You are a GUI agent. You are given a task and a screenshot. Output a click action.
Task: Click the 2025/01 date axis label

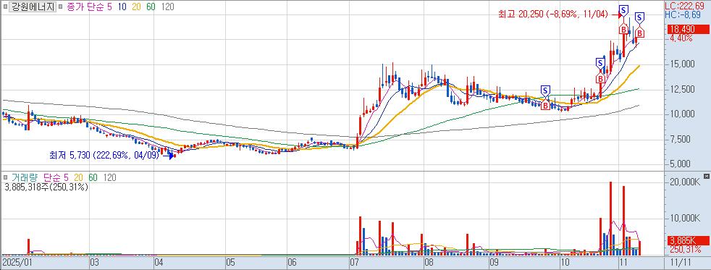pyautogui.click(x=17, y=262)
